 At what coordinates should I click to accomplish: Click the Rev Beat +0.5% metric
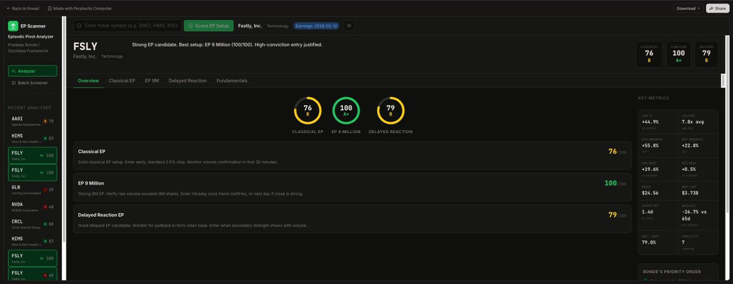698,169
